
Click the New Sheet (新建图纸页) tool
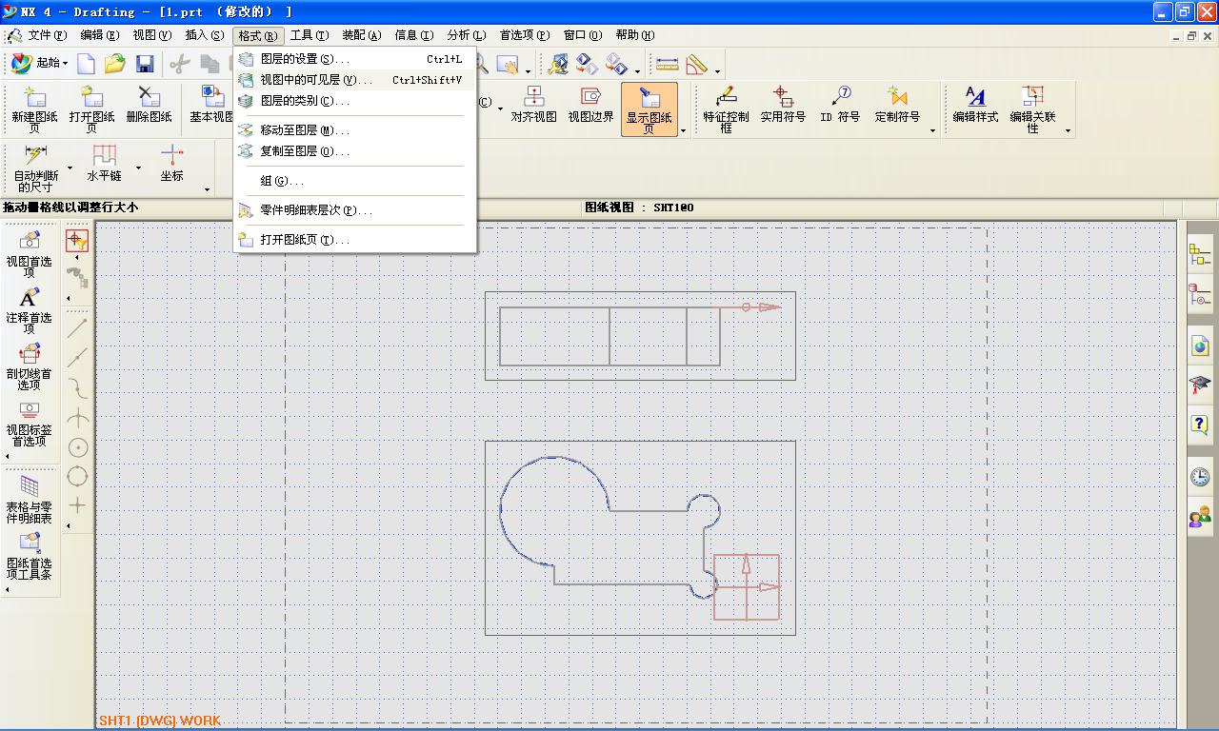(34, 109)
